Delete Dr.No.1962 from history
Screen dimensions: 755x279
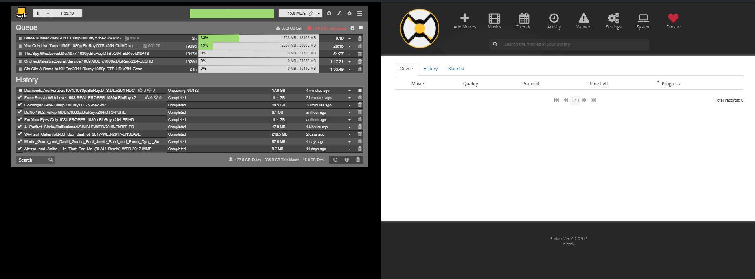pyautogui.click(x=360, y=112)
